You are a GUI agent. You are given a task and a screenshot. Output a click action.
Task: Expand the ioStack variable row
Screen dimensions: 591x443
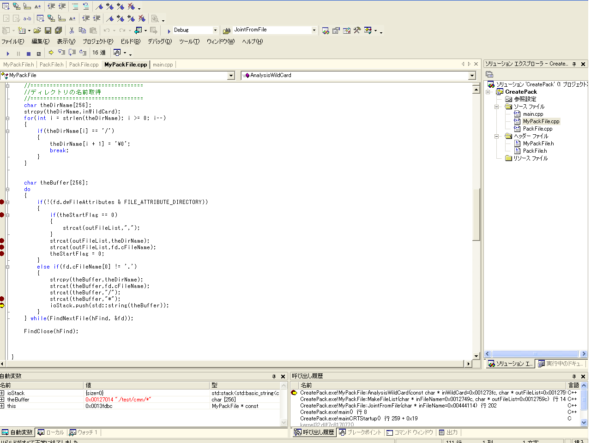click(x=2, y=393)
